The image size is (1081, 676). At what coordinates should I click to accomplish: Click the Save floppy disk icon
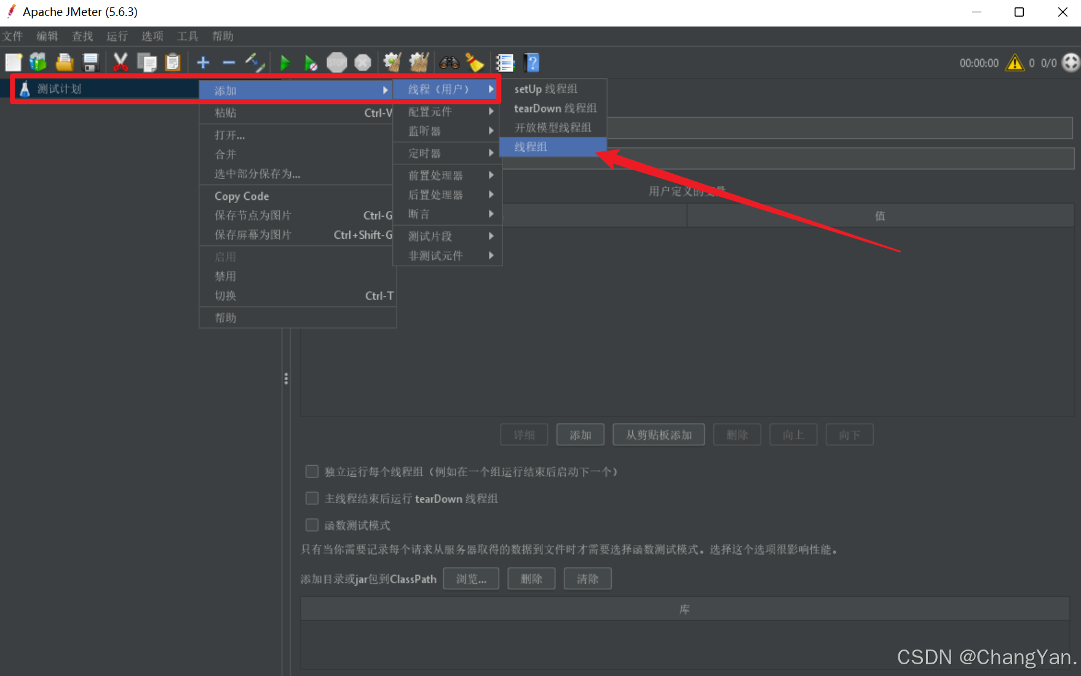click(91, 62)
